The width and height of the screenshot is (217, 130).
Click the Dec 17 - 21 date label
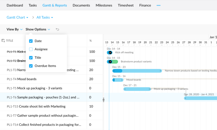[130, 85]
